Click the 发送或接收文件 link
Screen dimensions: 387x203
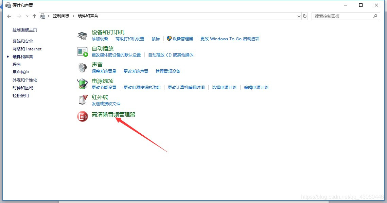(106, 104)
